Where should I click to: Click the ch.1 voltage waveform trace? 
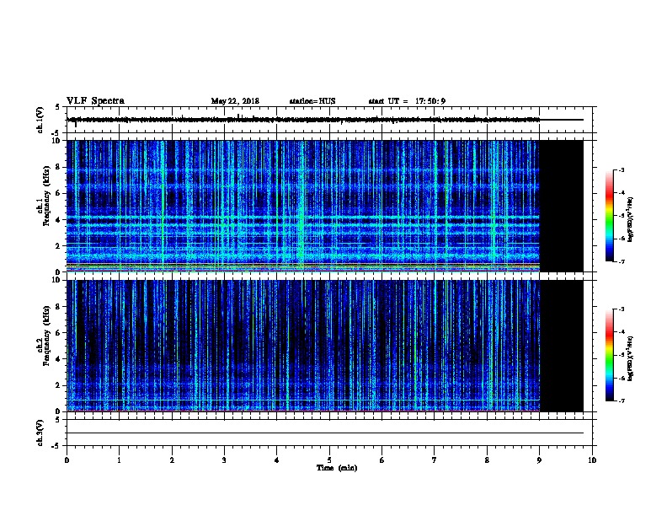[x=324, y=120]
